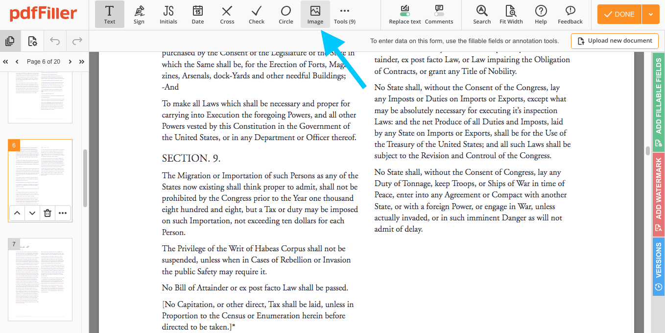Select the Sign tool
This screenshot has width=665, height=333.
pyautogui.click(x=139, y=14)
